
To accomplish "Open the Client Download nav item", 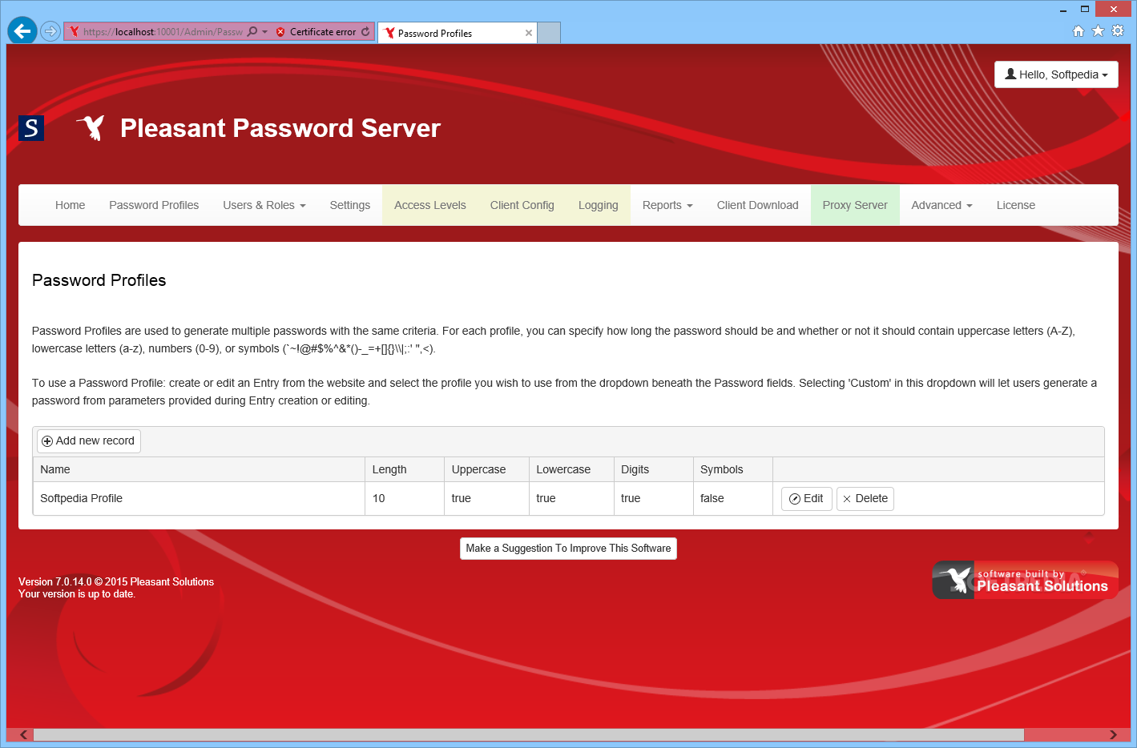I will 758,205.
